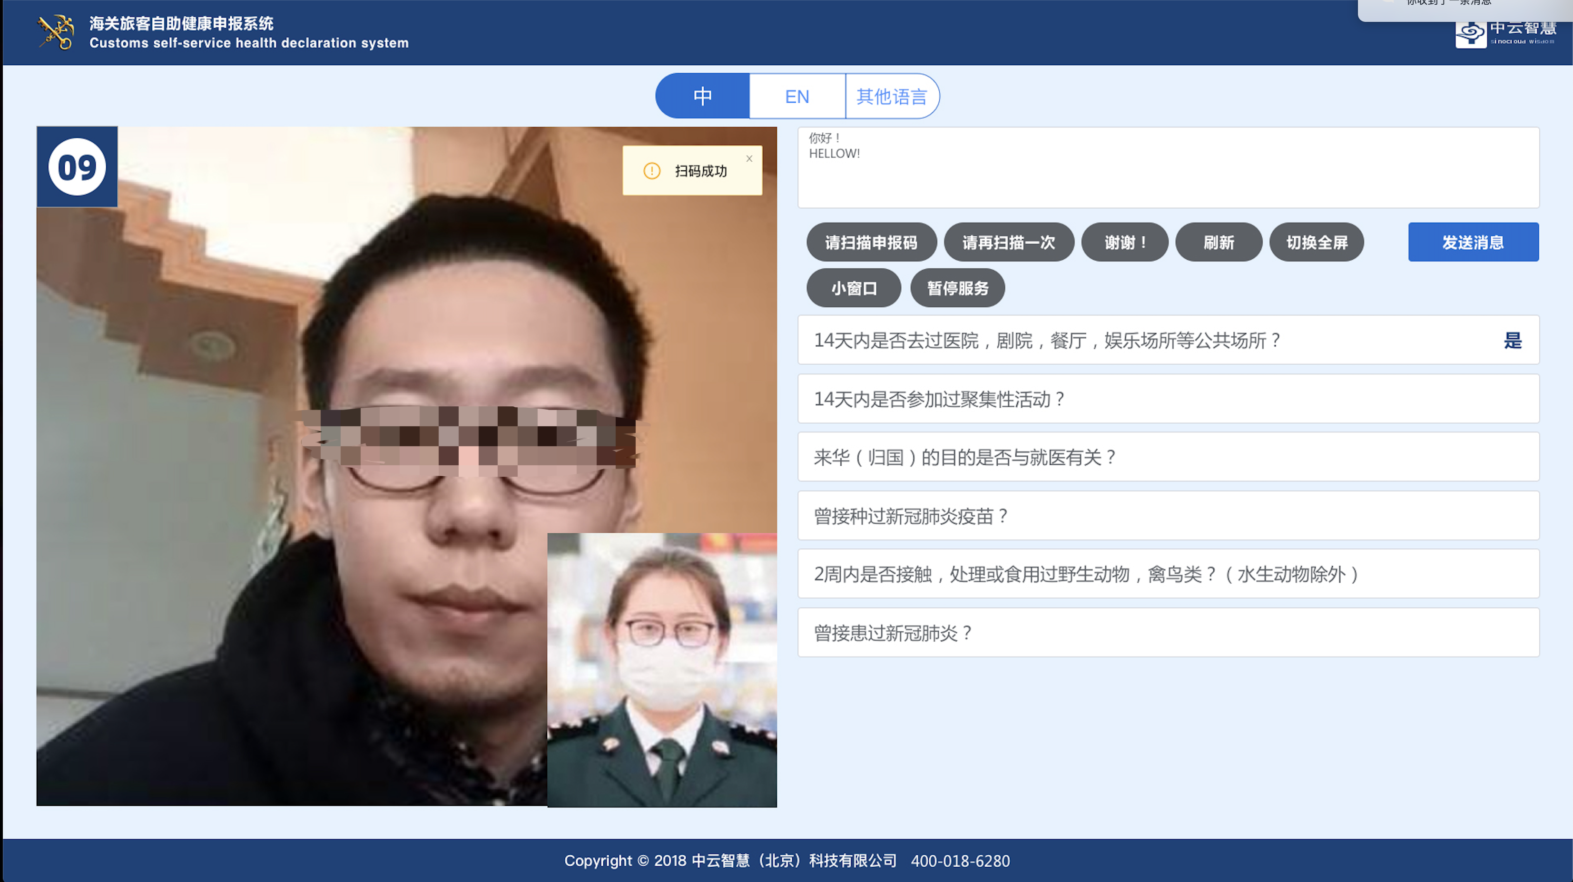Close the 扫码成功 notification
1573x882 pixels.
[749, 159]
